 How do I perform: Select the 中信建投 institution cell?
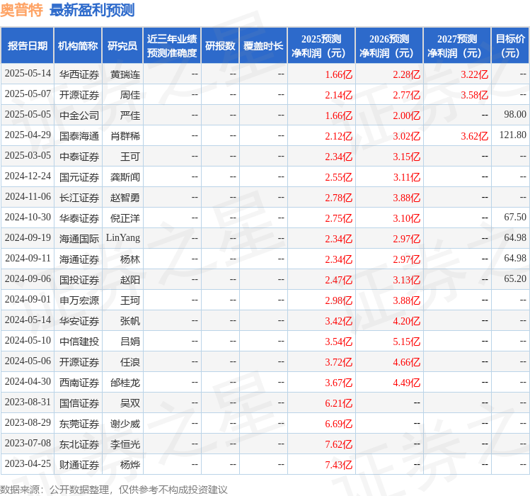tap(79, 342)
